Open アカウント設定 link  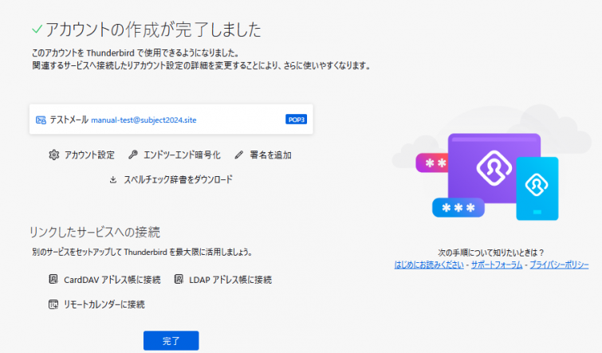point(89,155)
